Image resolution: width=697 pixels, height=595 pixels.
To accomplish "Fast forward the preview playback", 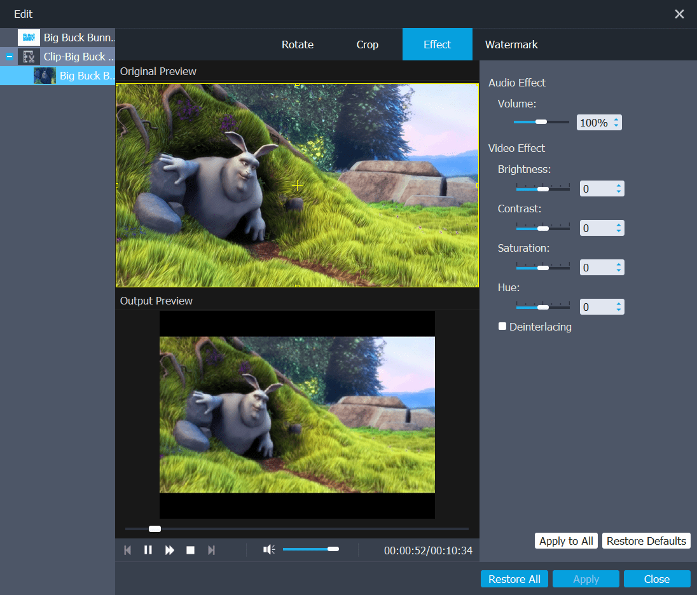I will (x=169, y=550).
